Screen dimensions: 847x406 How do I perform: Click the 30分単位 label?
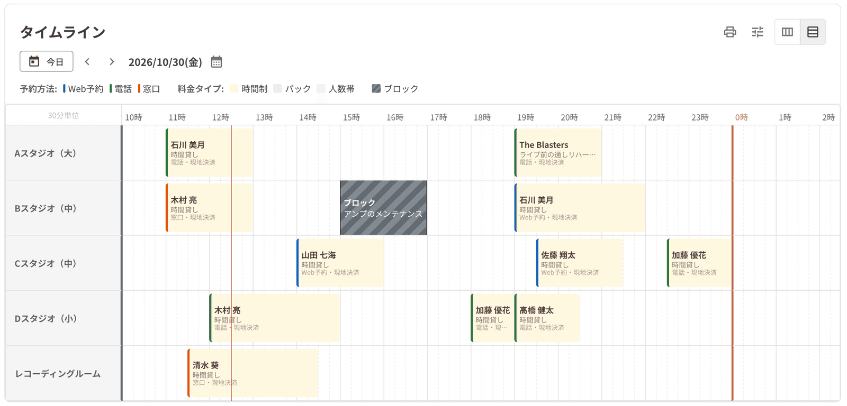(x=64, y=115)
